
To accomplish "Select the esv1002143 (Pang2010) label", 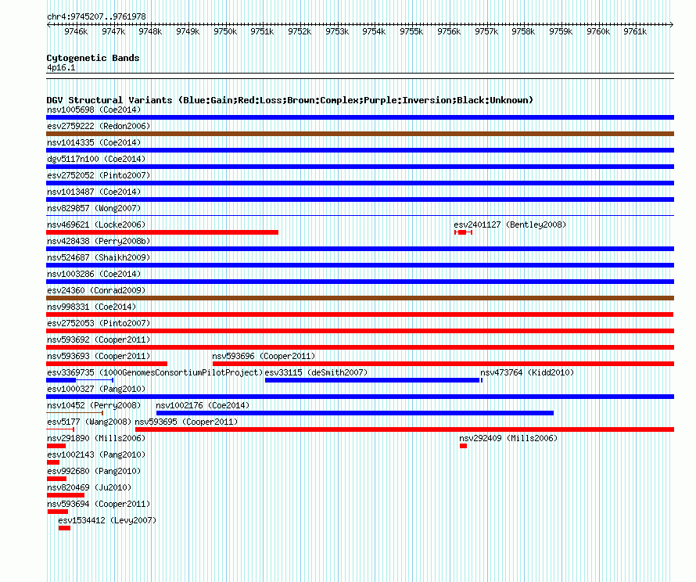I will [96, 454].
